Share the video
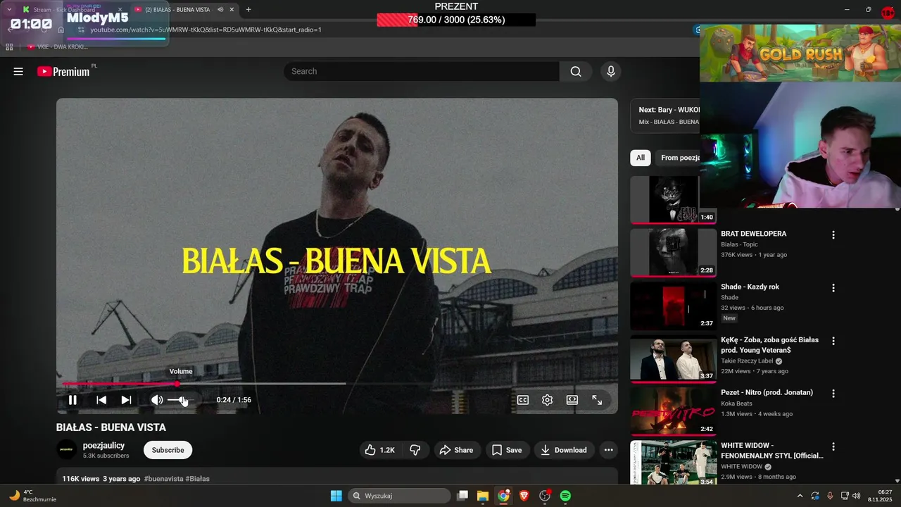Viewport: 901px width, 507px height. (x=456, y=450)
